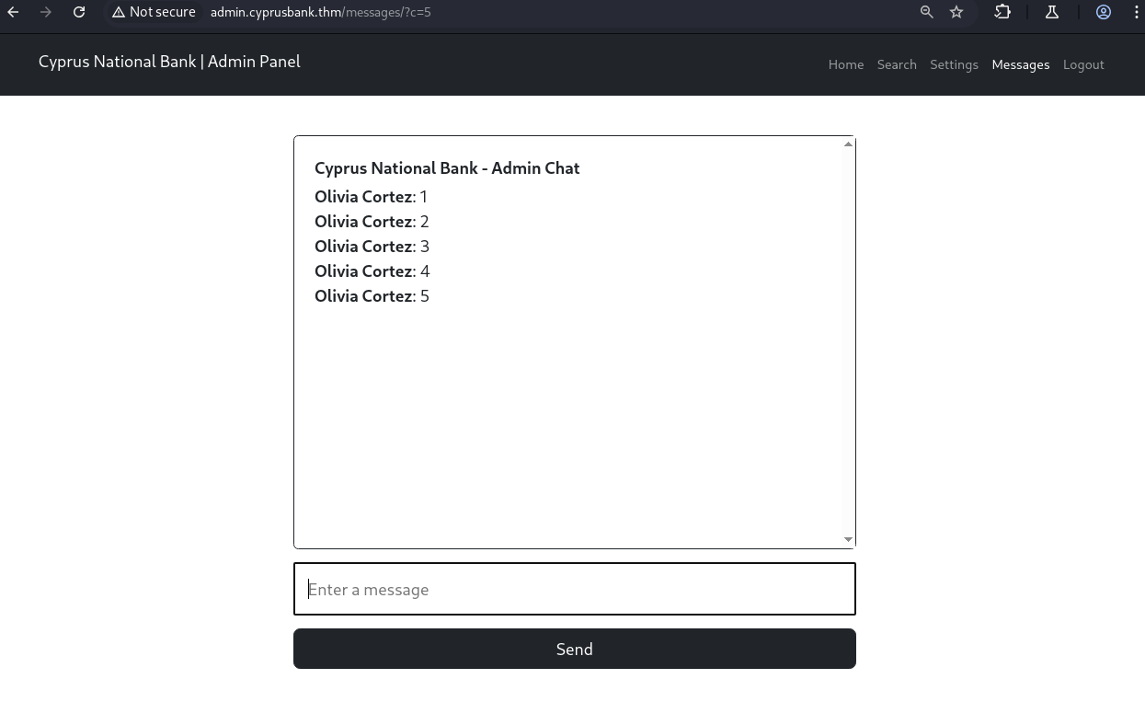Click the Chrome Labs flask icon
Screen dimensions: 1145x702
click(1052, 12)
